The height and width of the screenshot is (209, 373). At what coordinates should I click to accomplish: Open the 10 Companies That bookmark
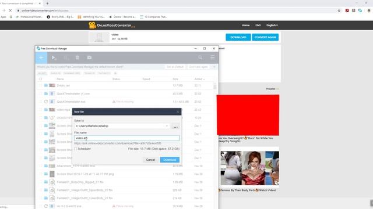pyautogui.click(x=153, y=17)
